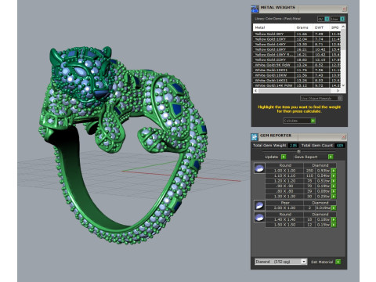Click the metal list scroll-left arrow

pyautogui.click(x=255, y=91)
